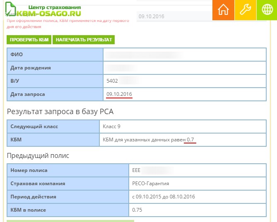Click the green globe icon
The height and width of the screenshot is (222, 277).
[267, 10]
